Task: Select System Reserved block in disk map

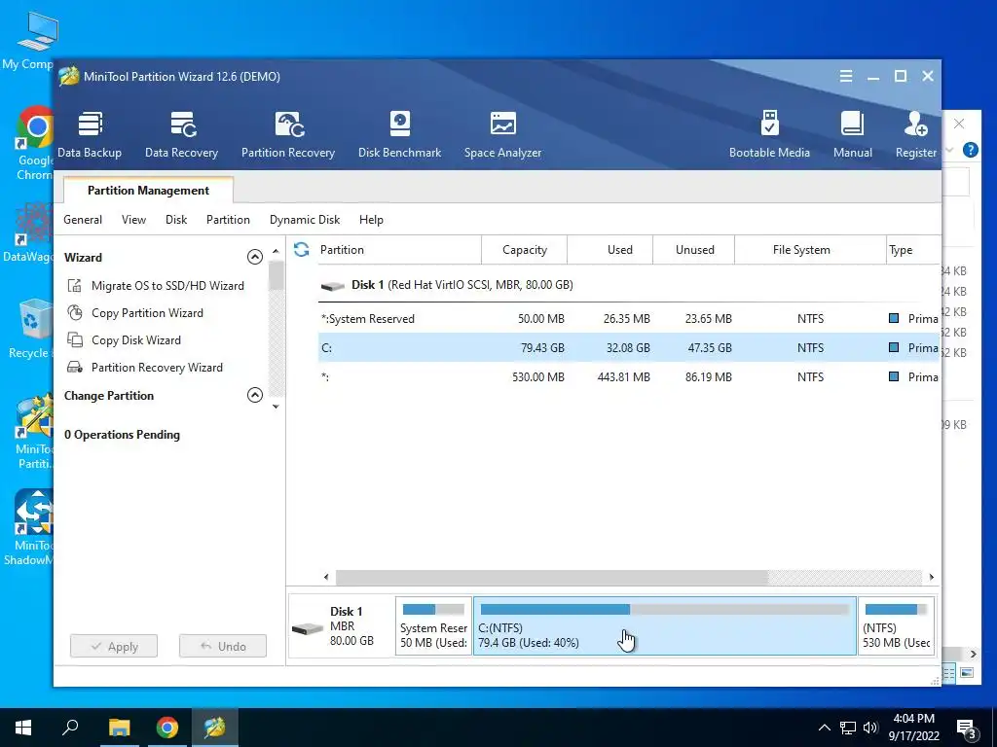Action: 433,625
